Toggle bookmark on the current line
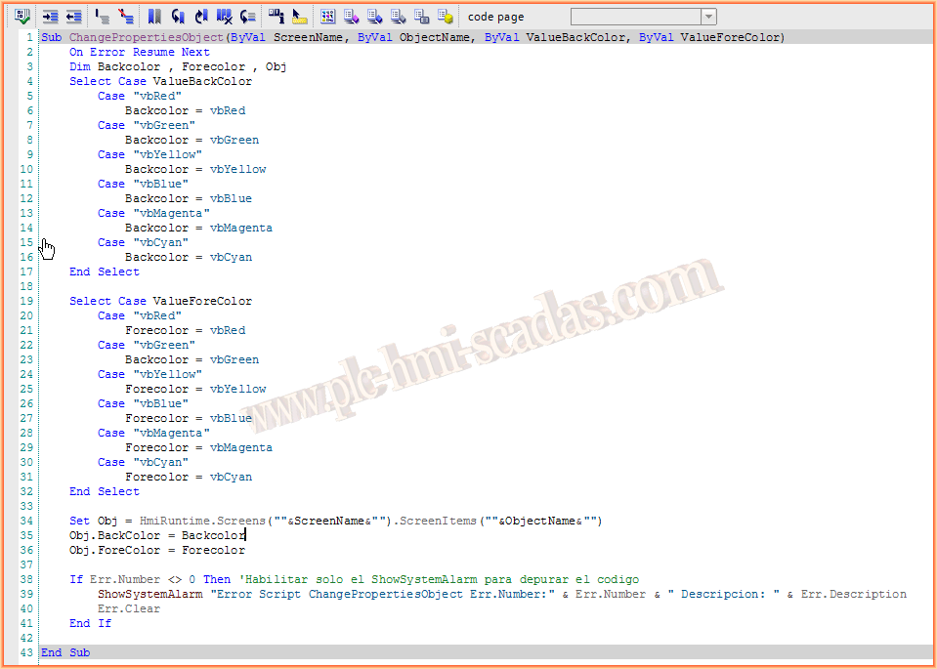Viewport: 937px width, 669px height. pos(154,17)
